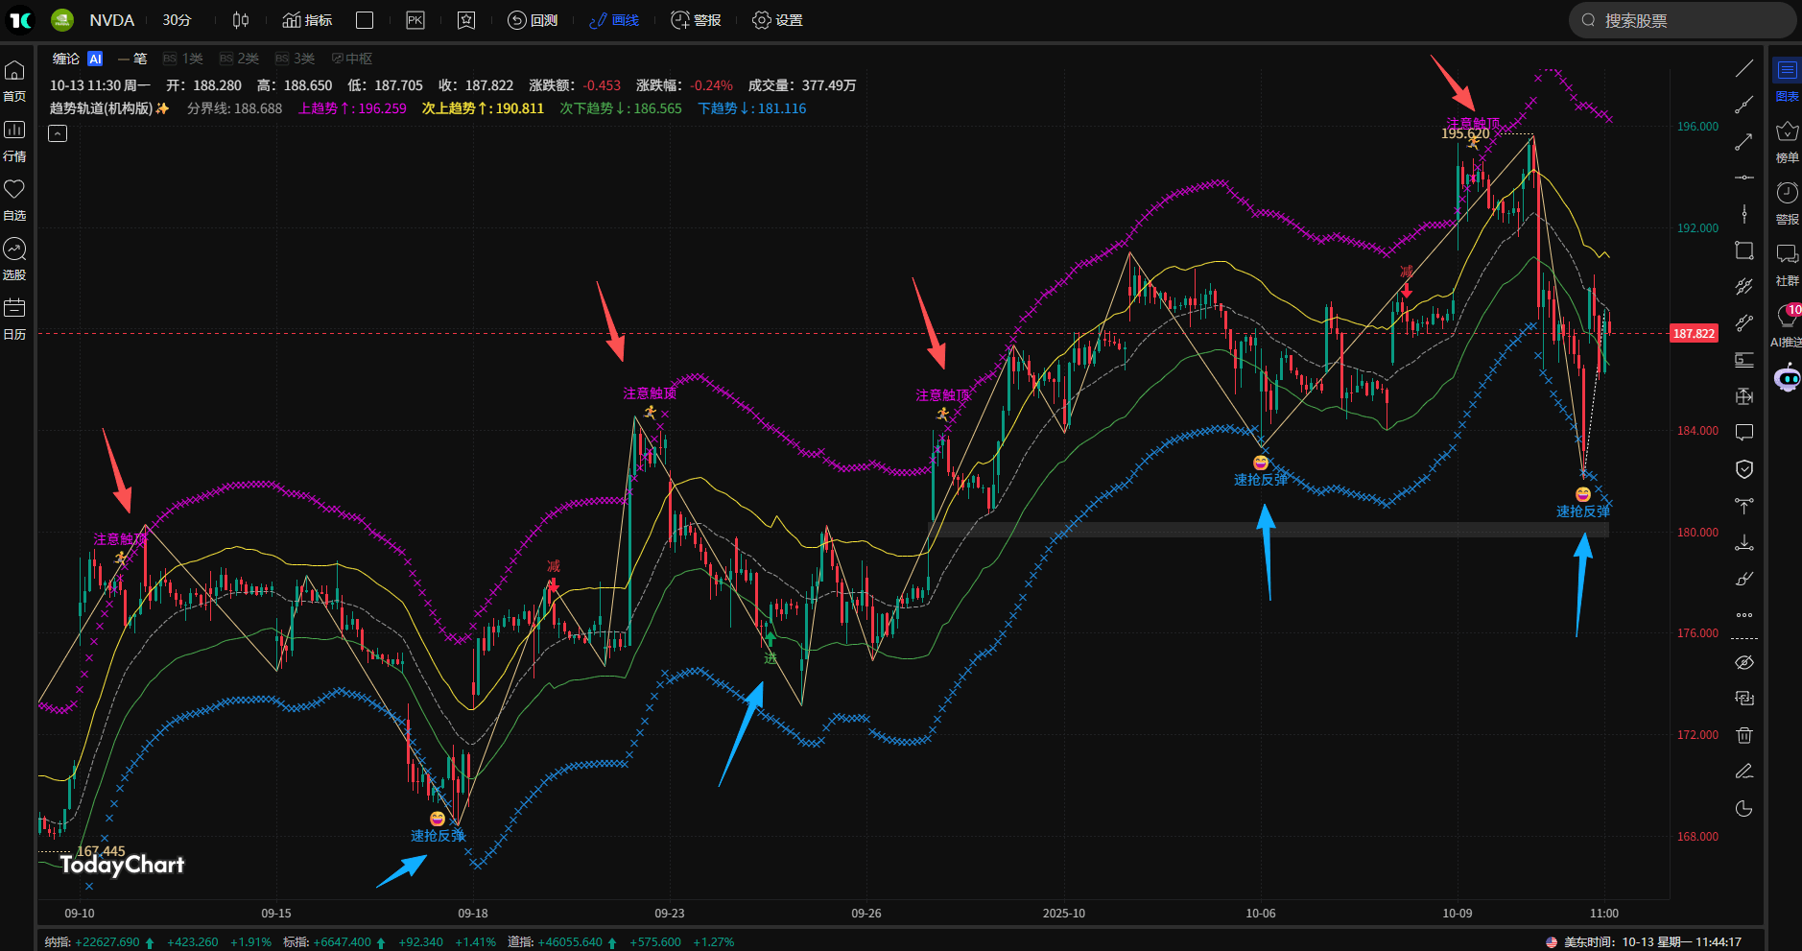Select the arrow line drawing tool

1743,142
